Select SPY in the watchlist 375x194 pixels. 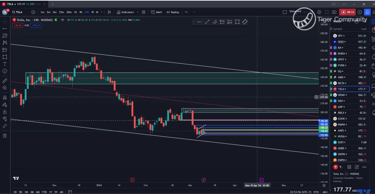tap(349, 36)
